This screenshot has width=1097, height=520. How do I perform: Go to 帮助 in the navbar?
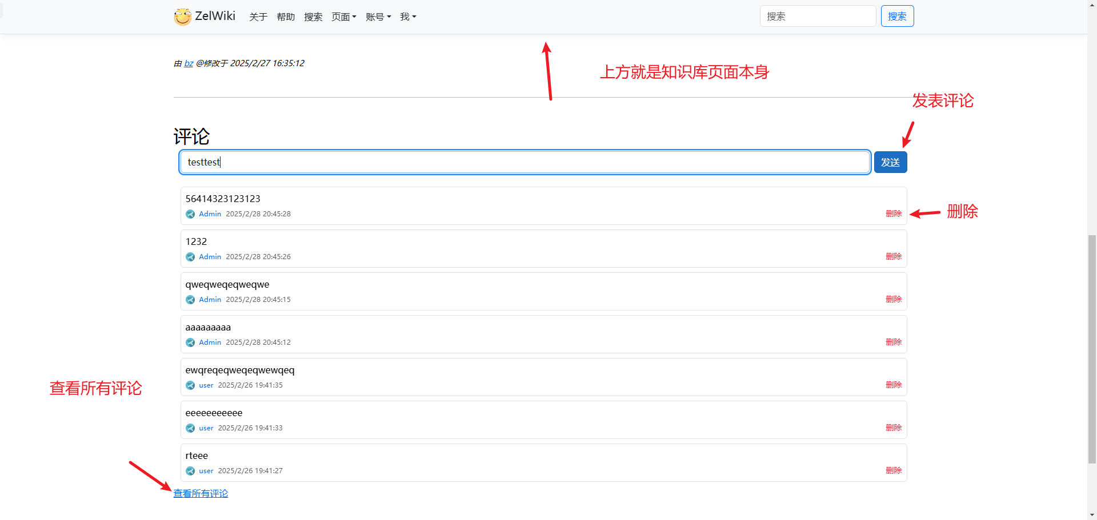tap(286, 17)
